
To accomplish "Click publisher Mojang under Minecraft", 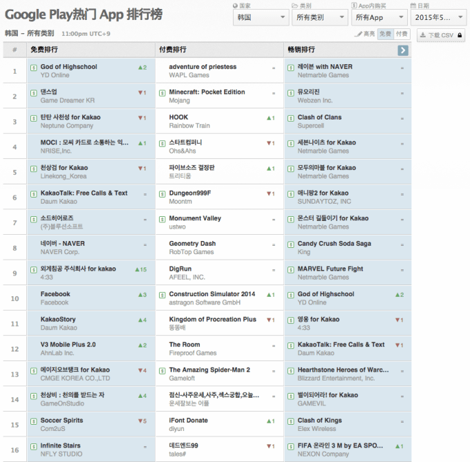I will 179,101.
